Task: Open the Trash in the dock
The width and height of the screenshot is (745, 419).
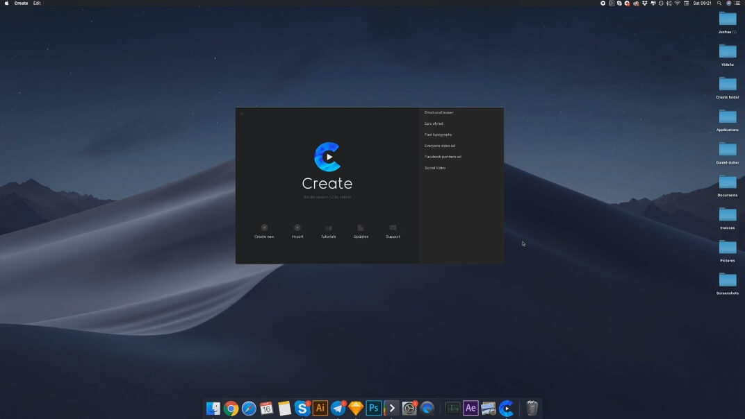Action: [x=532, y=408]
